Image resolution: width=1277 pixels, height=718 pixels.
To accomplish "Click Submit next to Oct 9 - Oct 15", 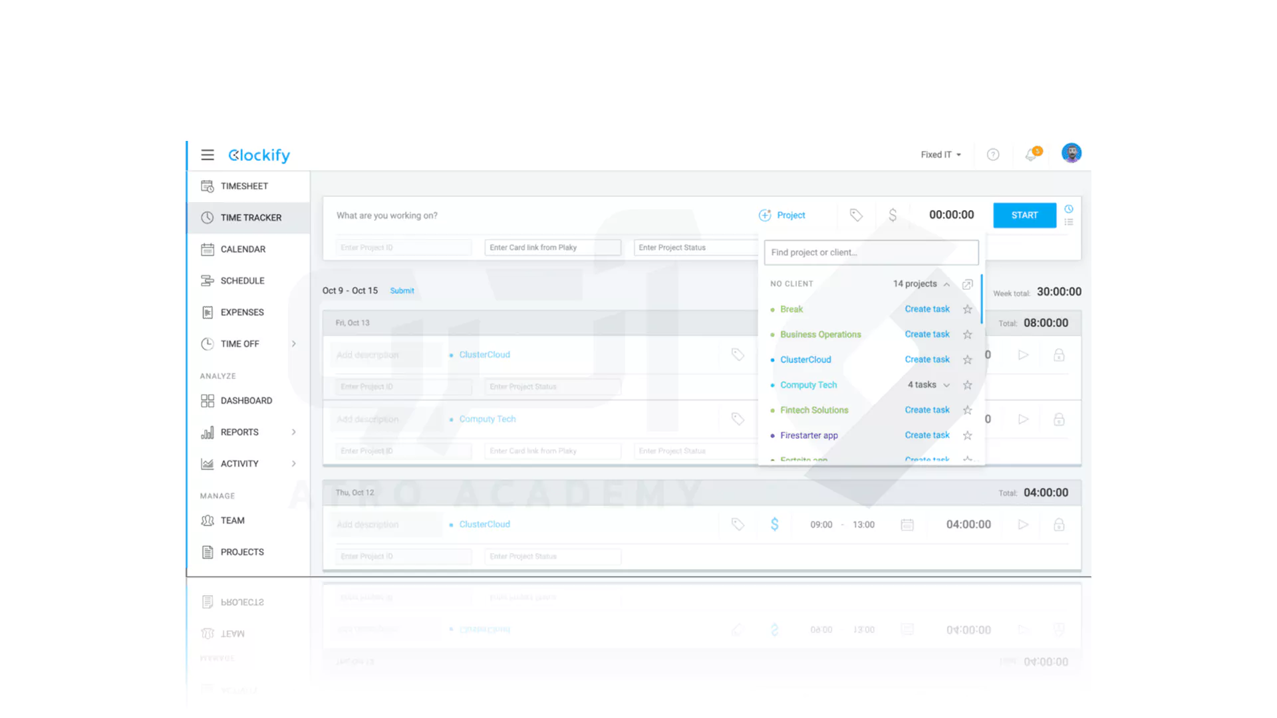I will tap(402, 291).
